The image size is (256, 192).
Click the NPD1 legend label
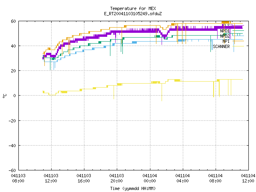click(225, 31)
